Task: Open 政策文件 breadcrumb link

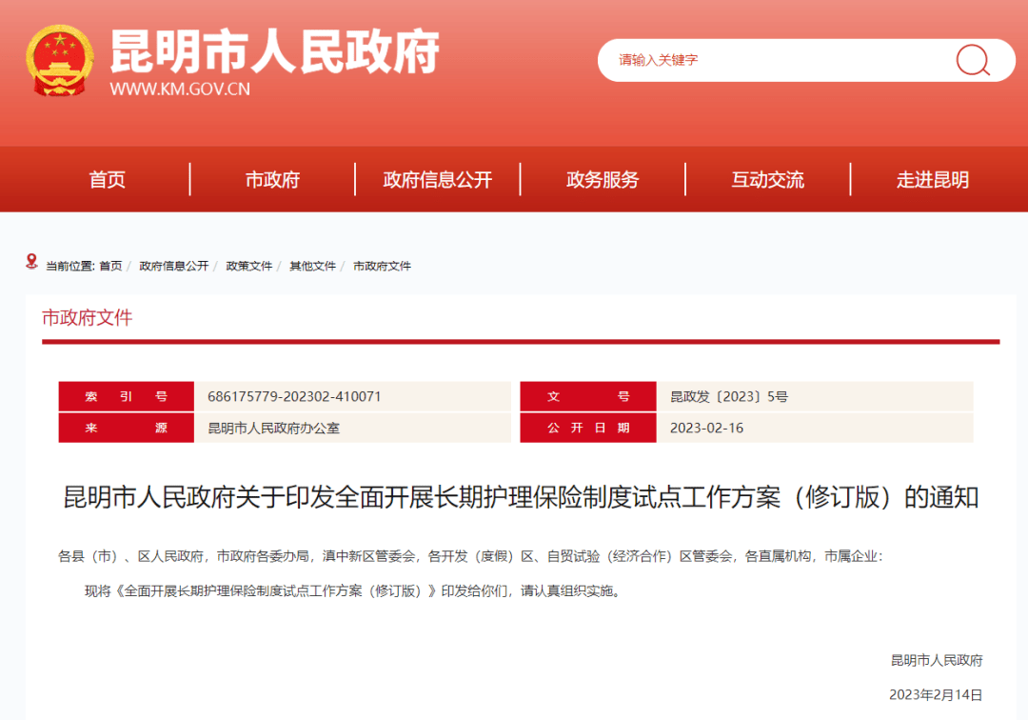Action: point(248,266)
